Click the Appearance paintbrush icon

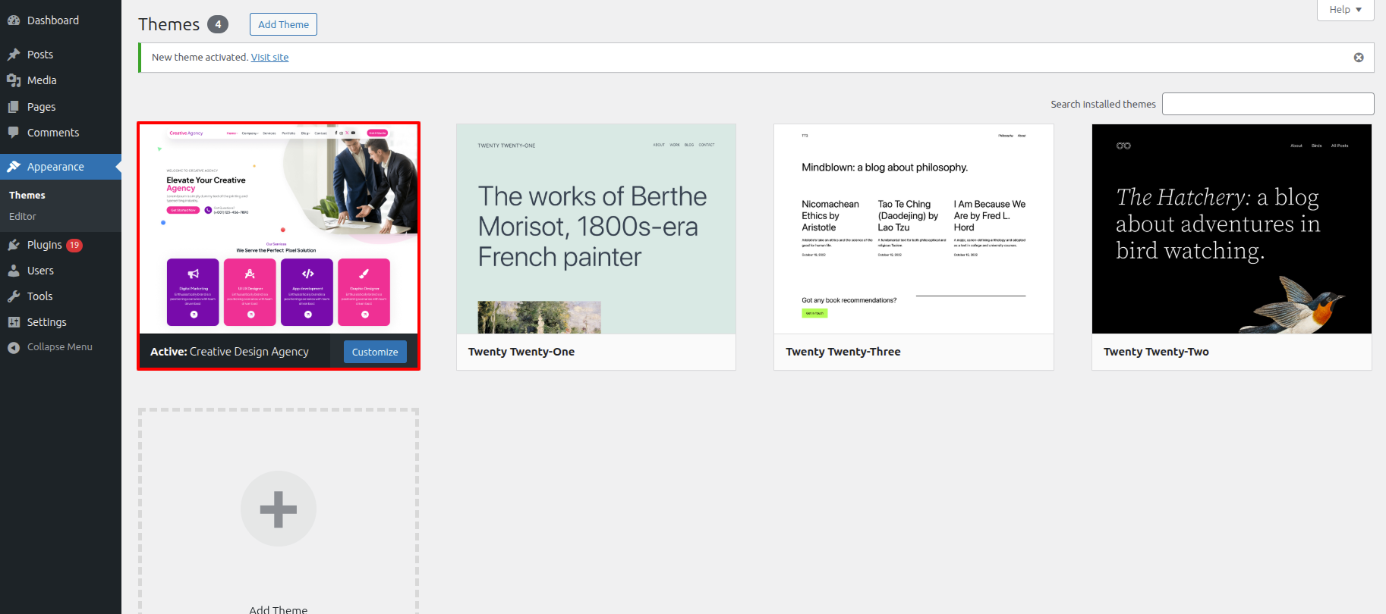coord(14,167)
